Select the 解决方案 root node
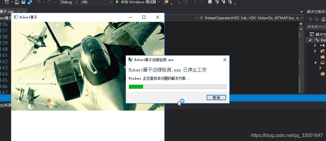This screenshot has height=141, width=326. (318, 34)
